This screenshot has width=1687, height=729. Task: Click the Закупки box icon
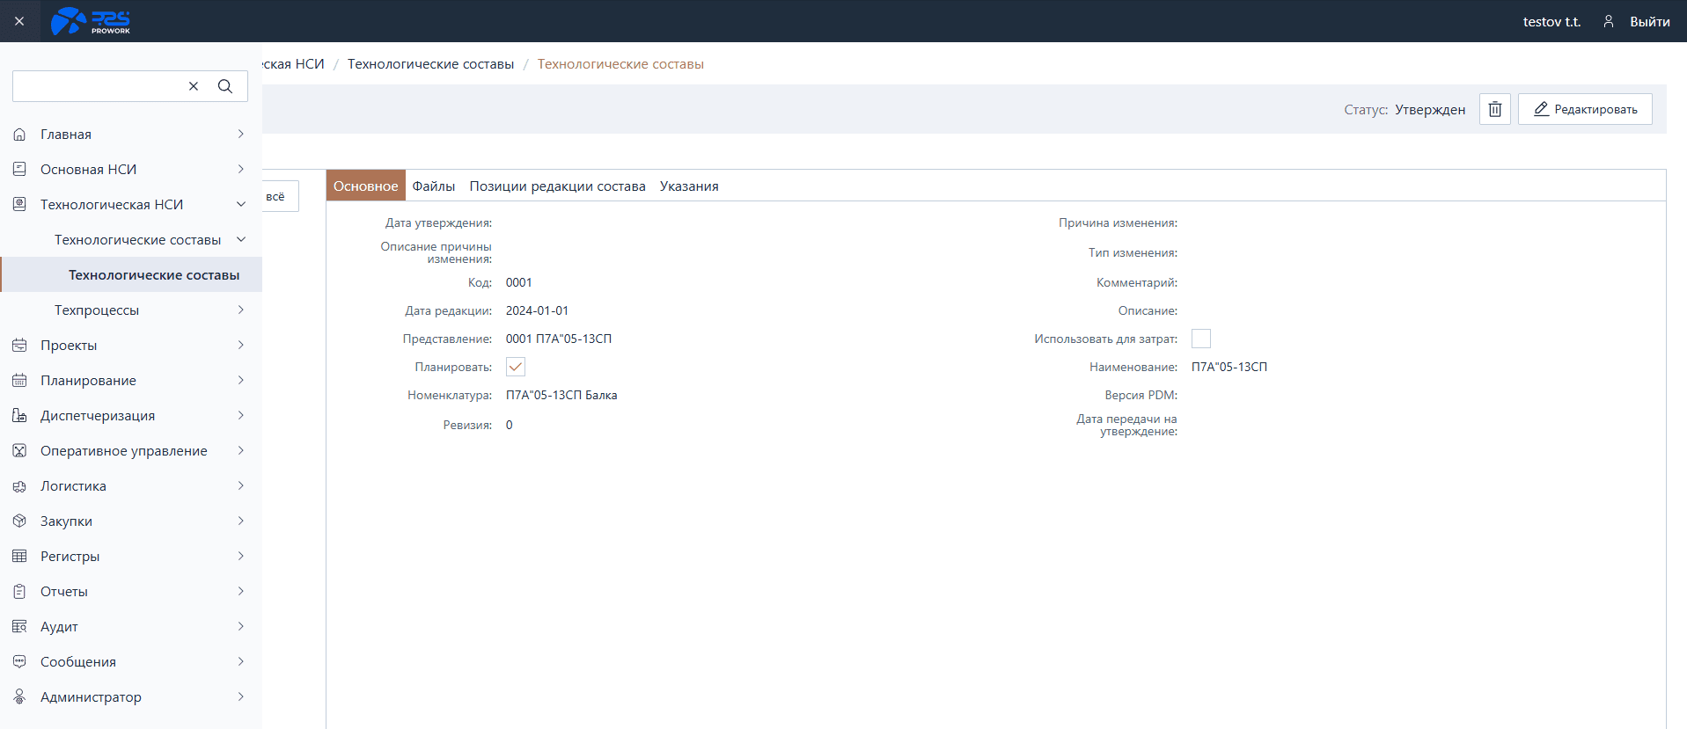(19, 521)
